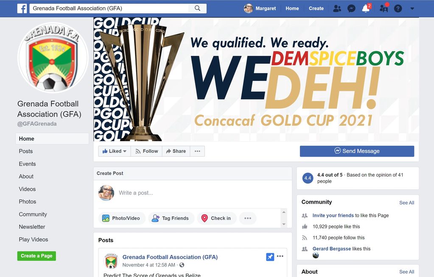Click the Check in location icon
Viewport: 434px width, 277px height.
[x=204, y=218]
